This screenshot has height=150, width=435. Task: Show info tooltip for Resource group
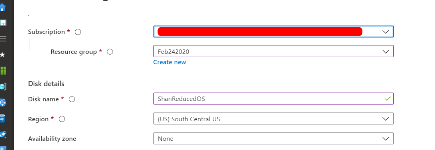click(x=110, y=51)
